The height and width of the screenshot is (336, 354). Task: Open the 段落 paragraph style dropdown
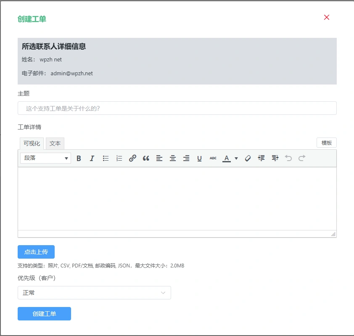point(45,158)
